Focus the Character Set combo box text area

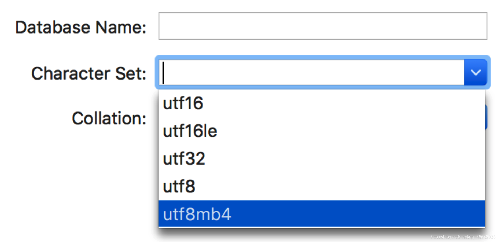coord(312,72)
